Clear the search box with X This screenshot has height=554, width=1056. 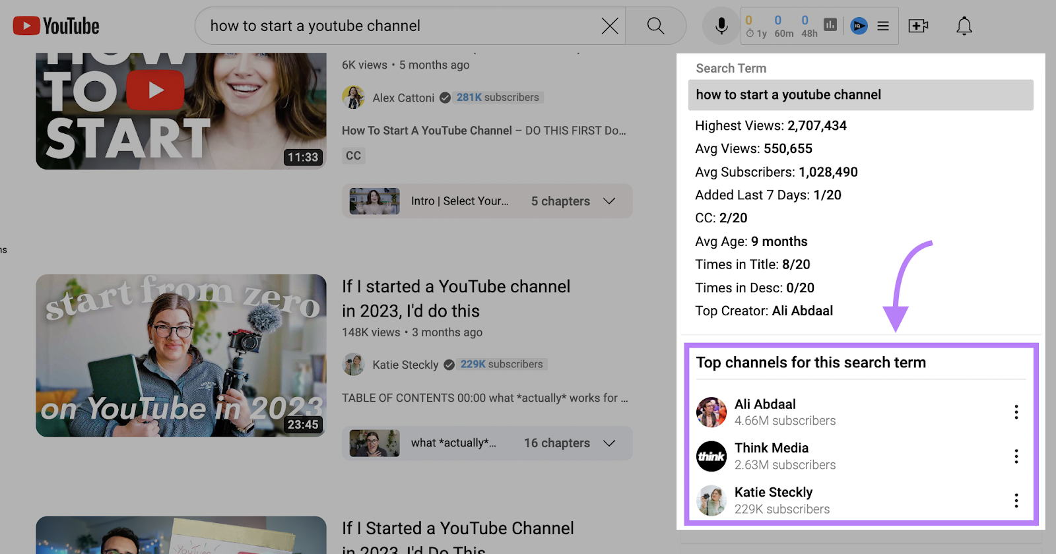point(610,26)
